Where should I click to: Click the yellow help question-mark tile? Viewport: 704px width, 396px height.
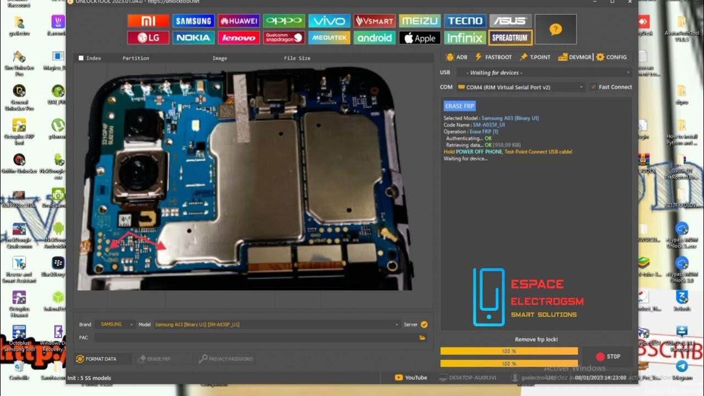tap(555, 29)
